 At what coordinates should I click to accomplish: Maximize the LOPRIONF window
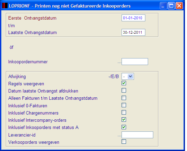pos(171,6)
